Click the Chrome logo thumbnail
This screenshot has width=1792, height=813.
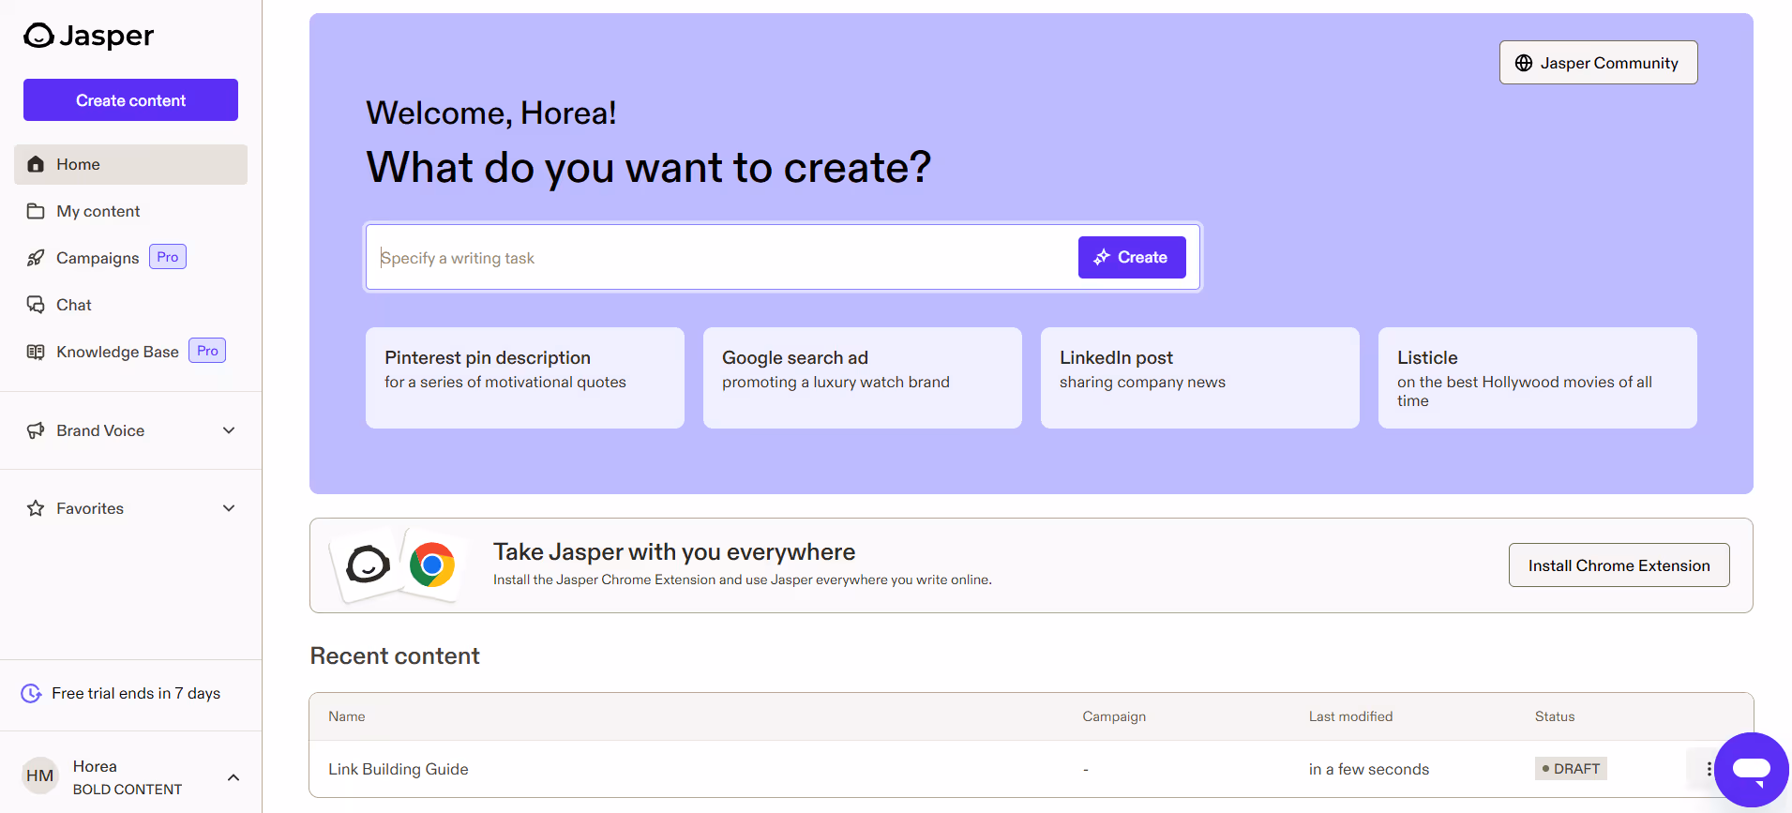click(432, 565)
